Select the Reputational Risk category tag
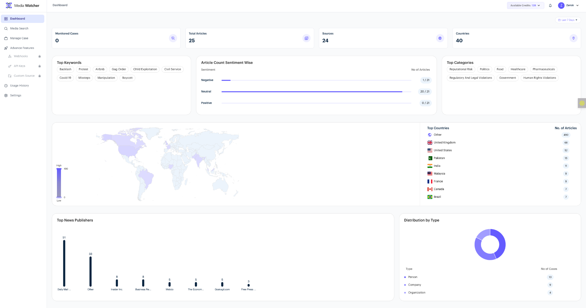The image size is (586, 308). 461,69
